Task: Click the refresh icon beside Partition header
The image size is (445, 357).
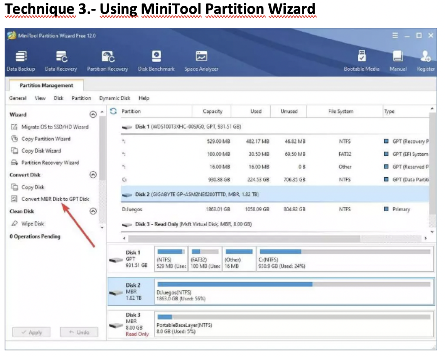Action: (113, 111)
